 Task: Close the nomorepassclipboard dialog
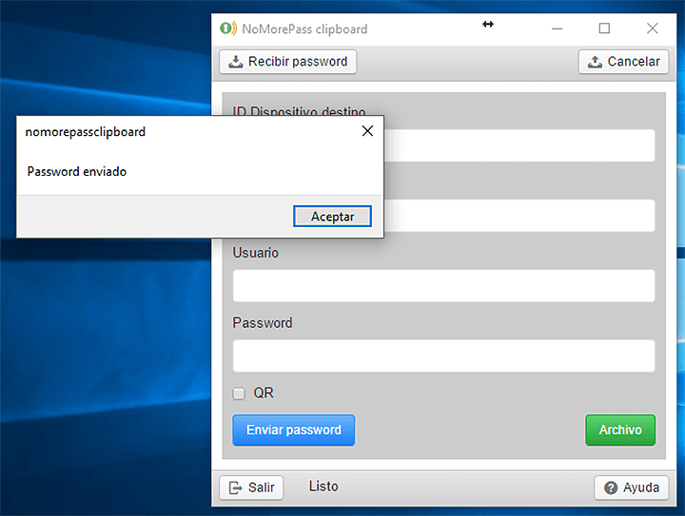tap(367, 131)
